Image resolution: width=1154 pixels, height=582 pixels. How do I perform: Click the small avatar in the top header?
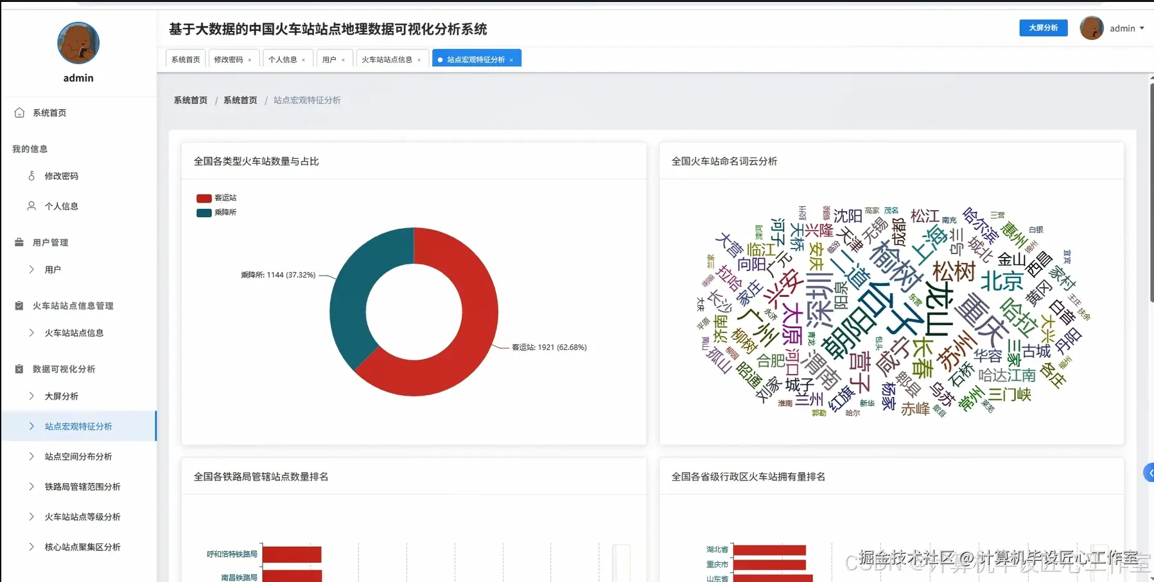click(1092, 28)
